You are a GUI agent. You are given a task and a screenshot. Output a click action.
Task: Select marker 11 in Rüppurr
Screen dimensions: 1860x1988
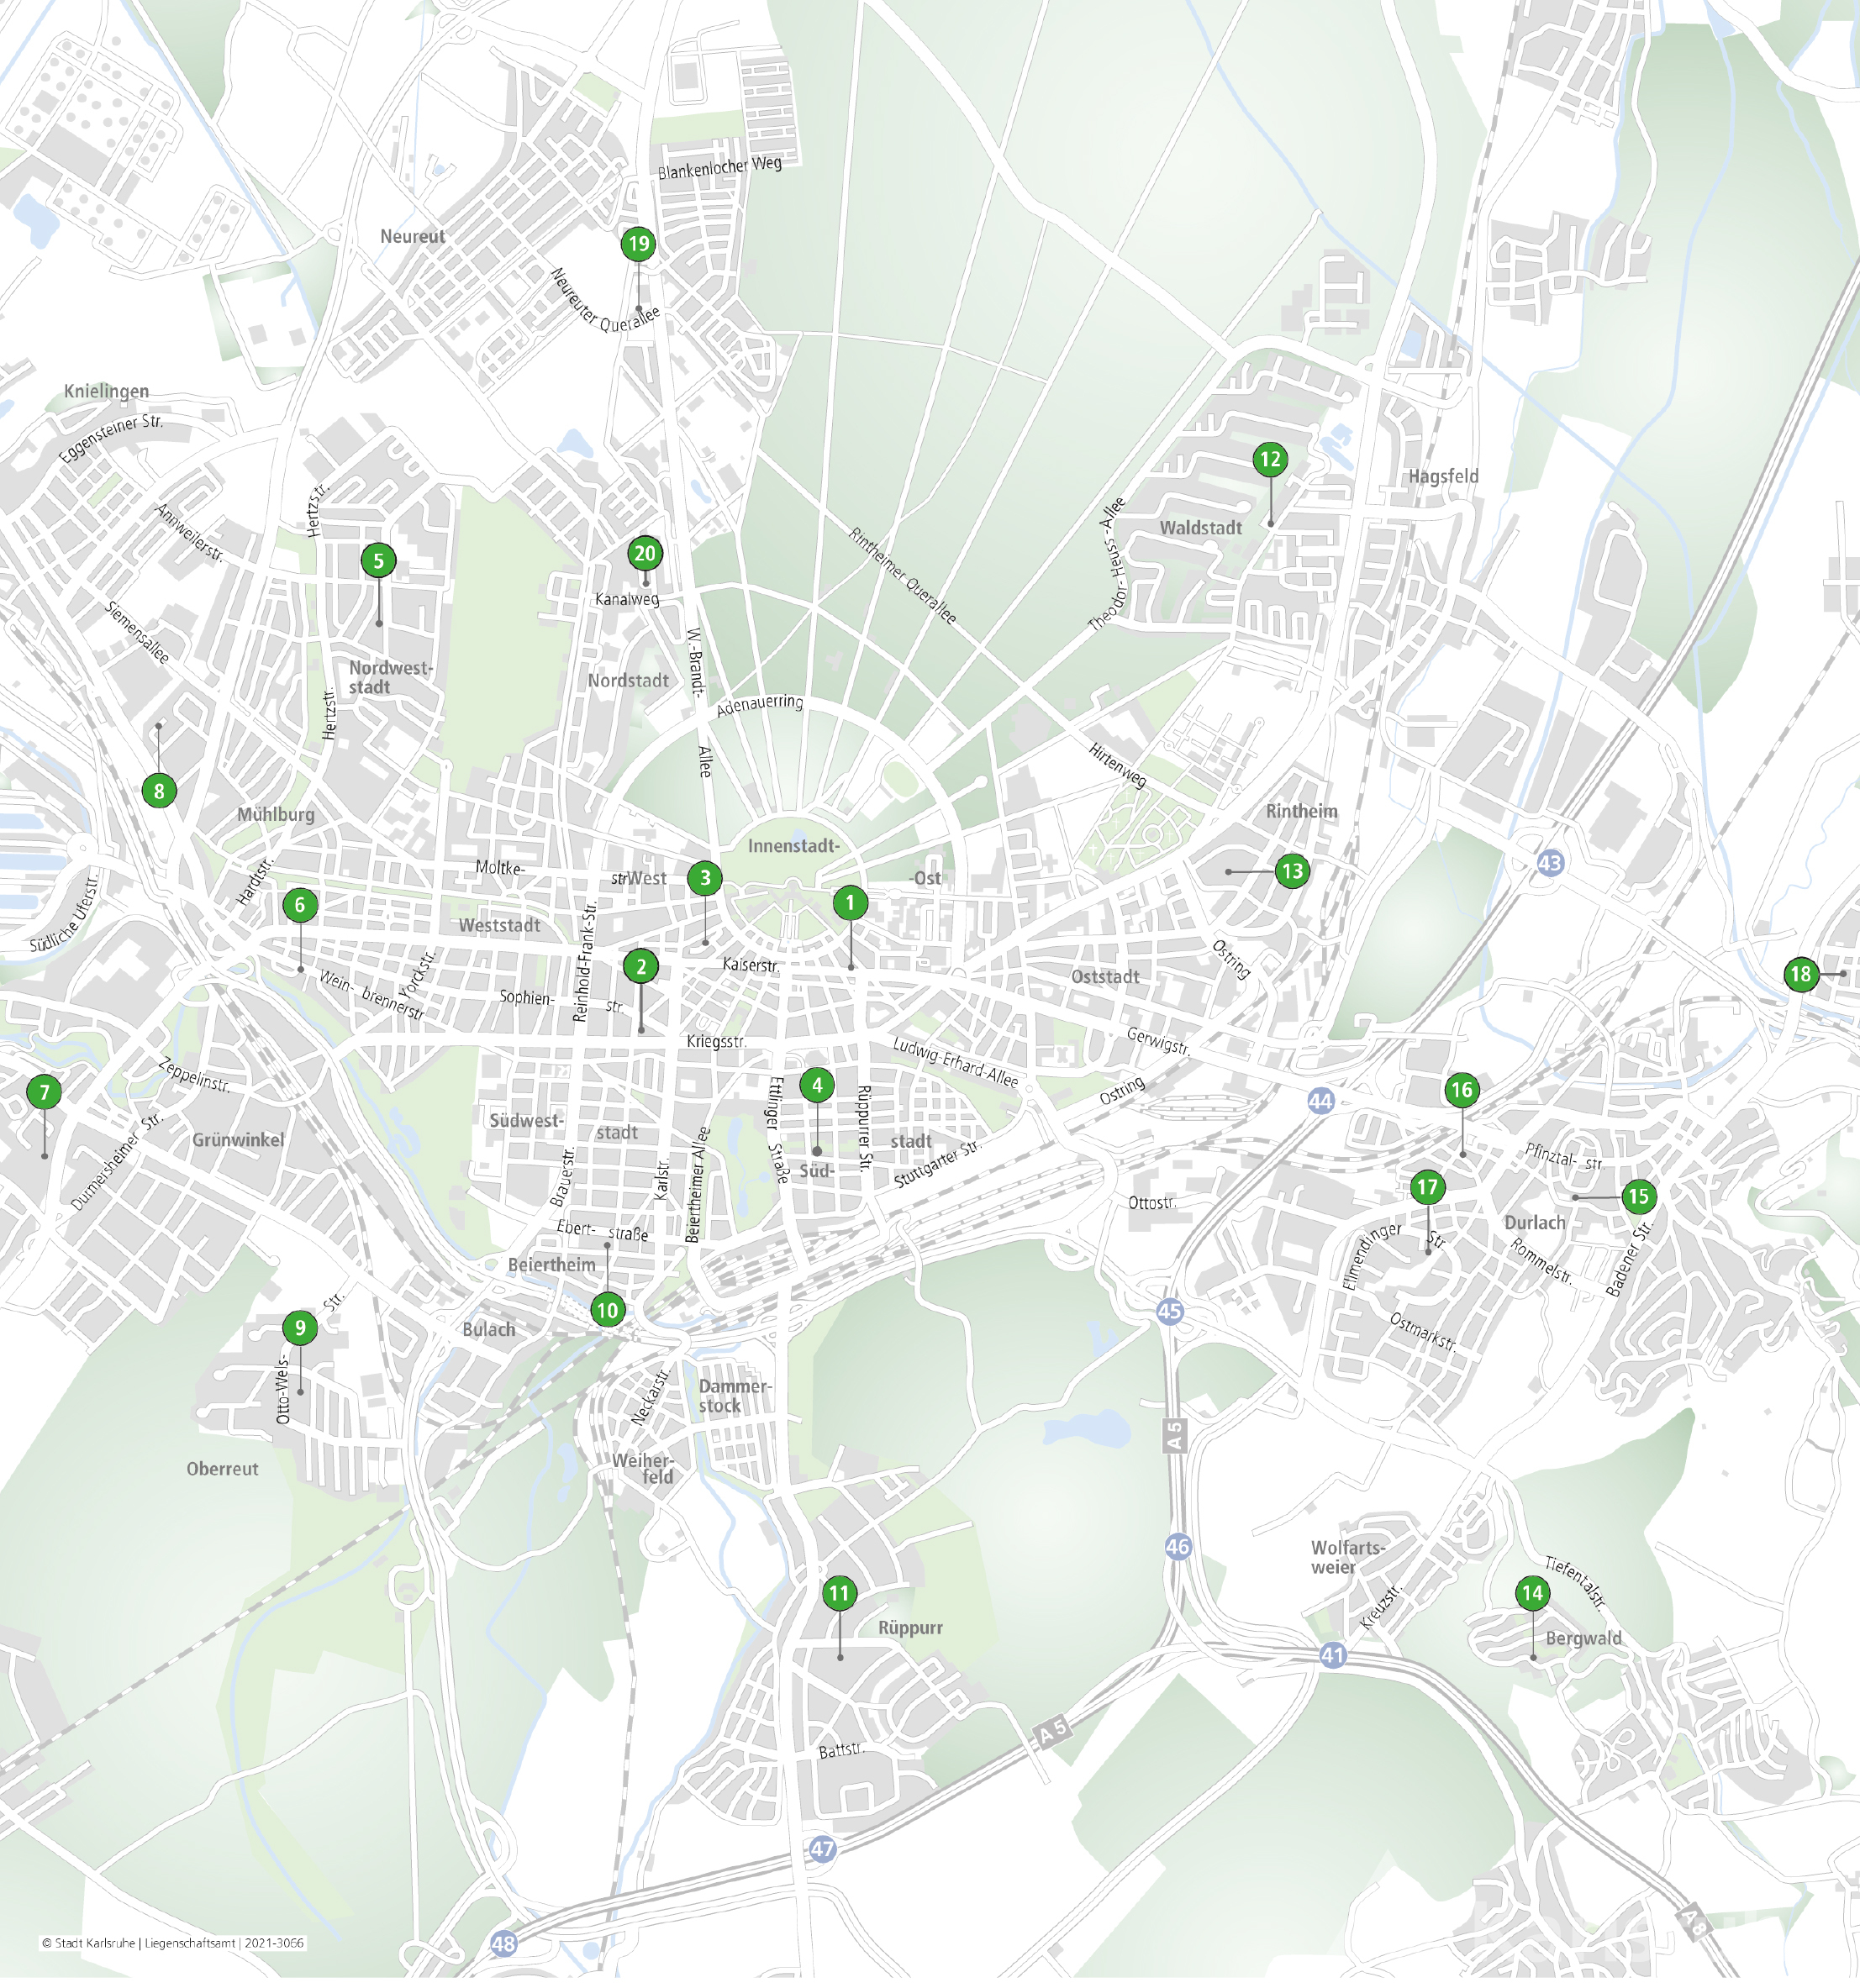[839, 1593]
